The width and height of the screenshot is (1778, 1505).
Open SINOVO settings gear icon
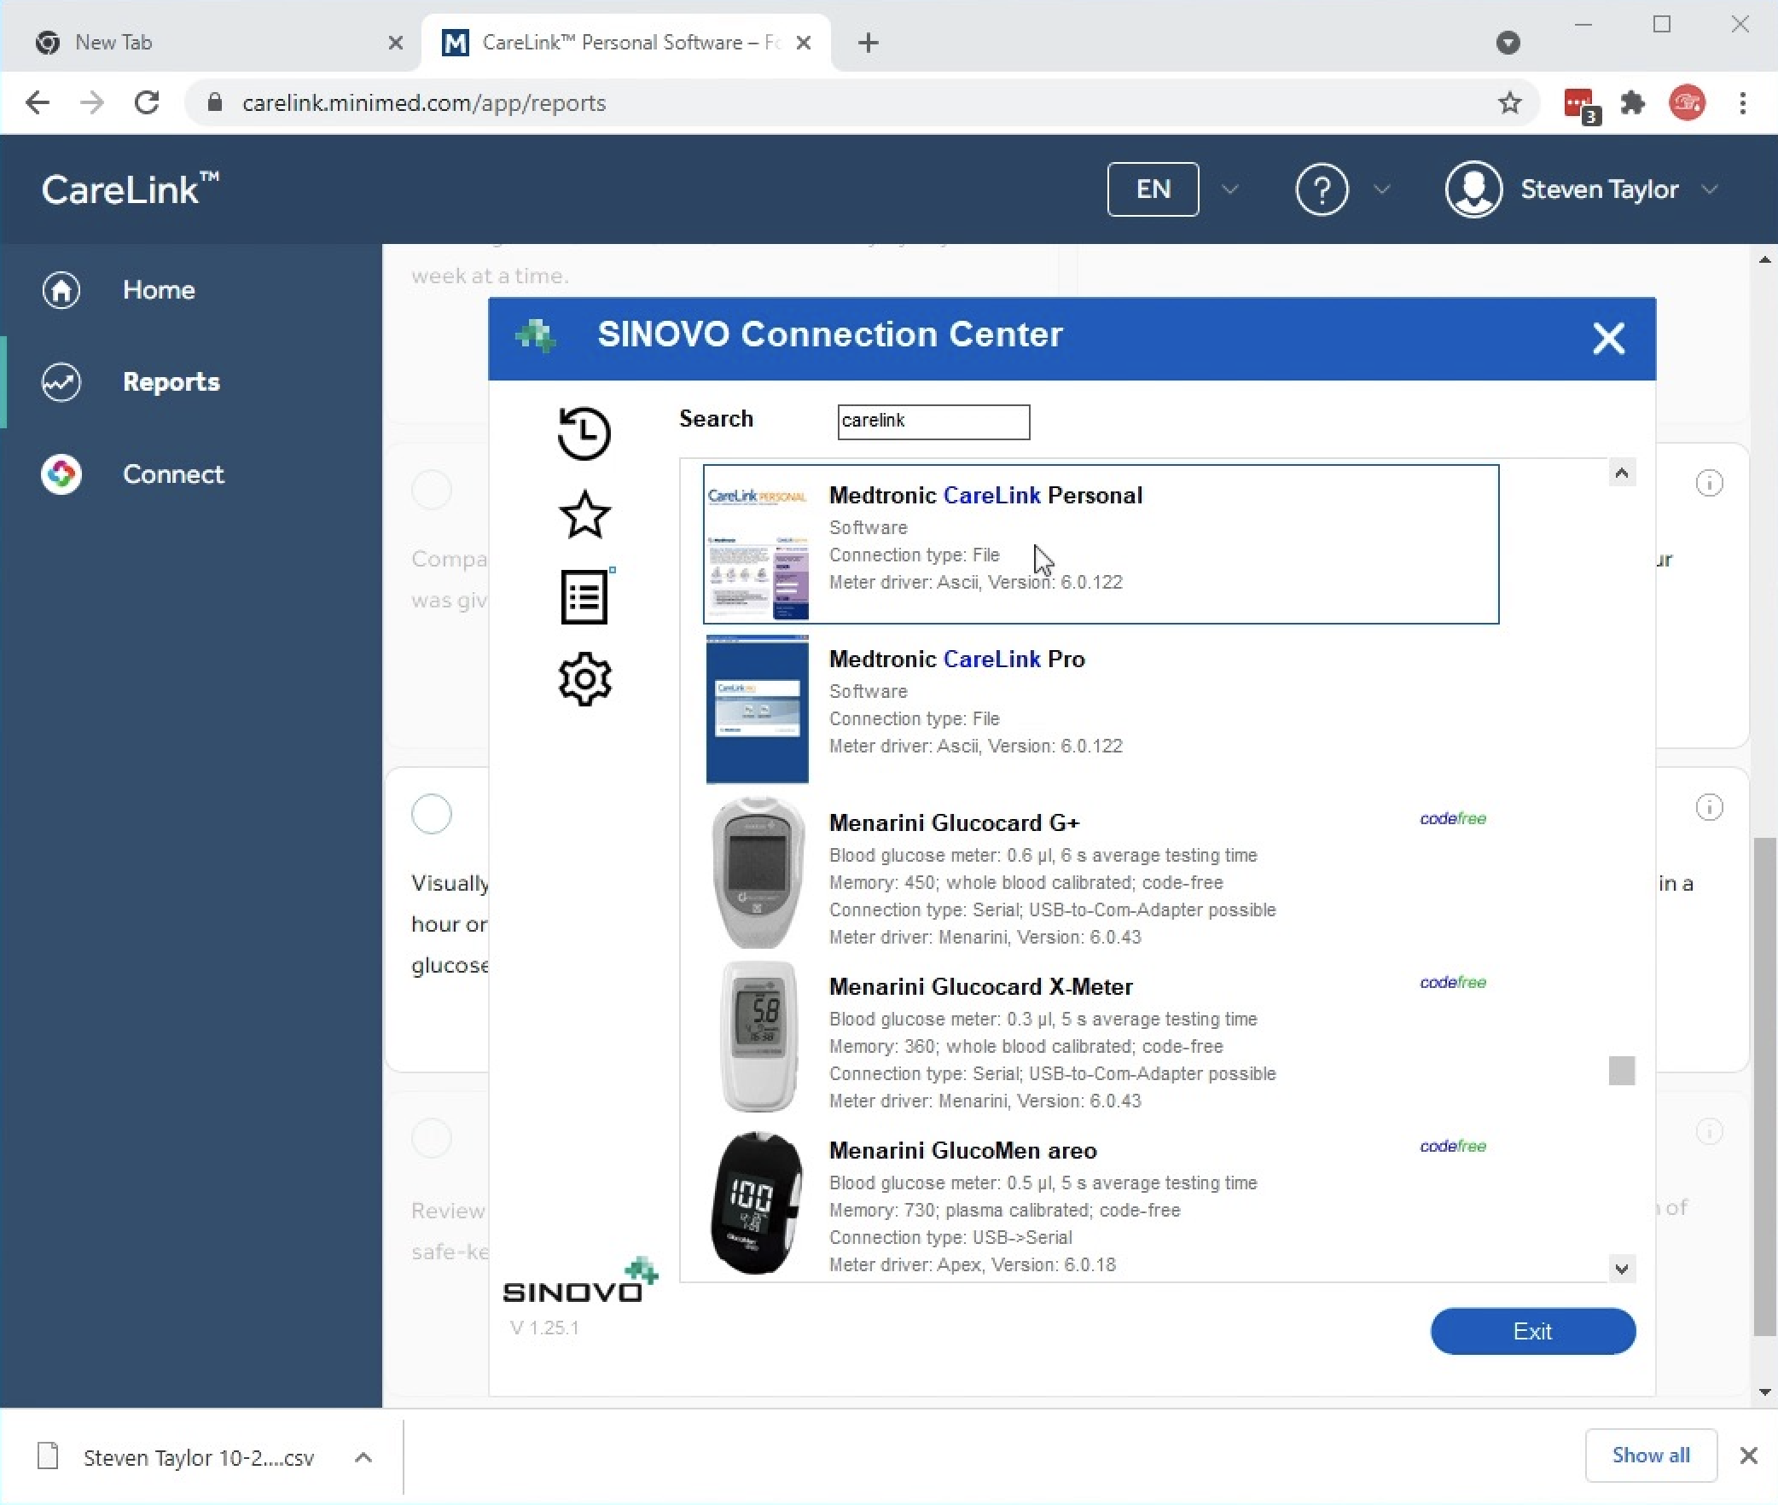tap(584, 679)
